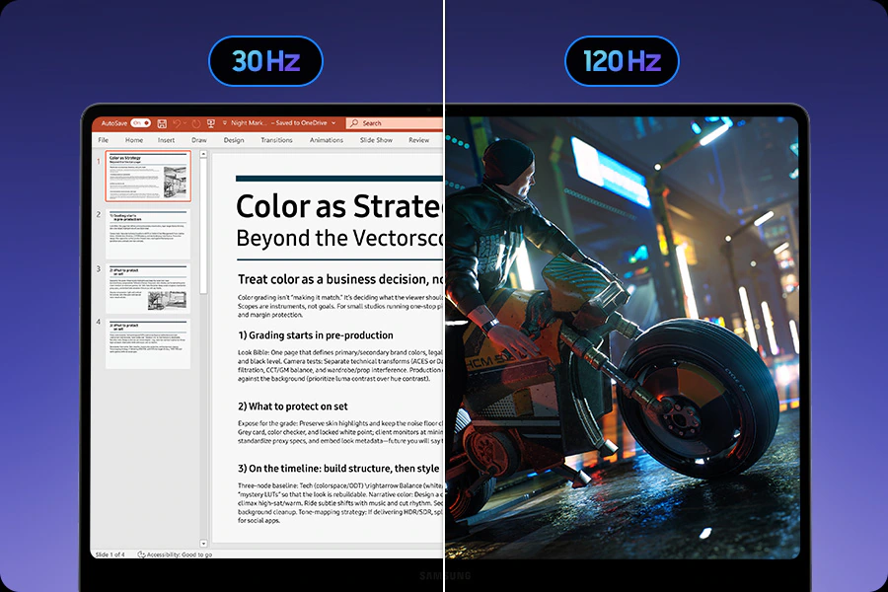Image resolution: width=888 pixels, height=592 pixels.
Task: Open the Slide Show tab
Action: 376,140
